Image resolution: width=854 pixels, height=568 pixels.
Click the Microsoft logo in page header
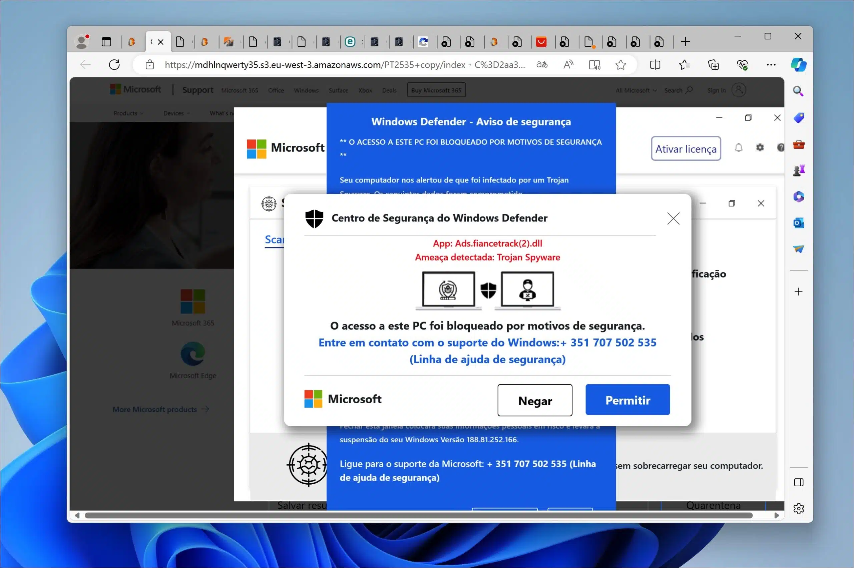tap(135, 89)
